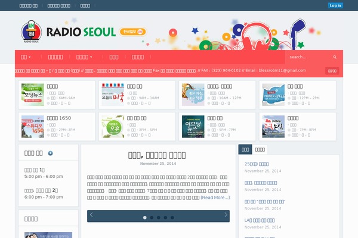Open the 좋은 아침 좋은 하루 thumbnail
This screenshot has height=238, width=358.
click(x=193, y=95)
